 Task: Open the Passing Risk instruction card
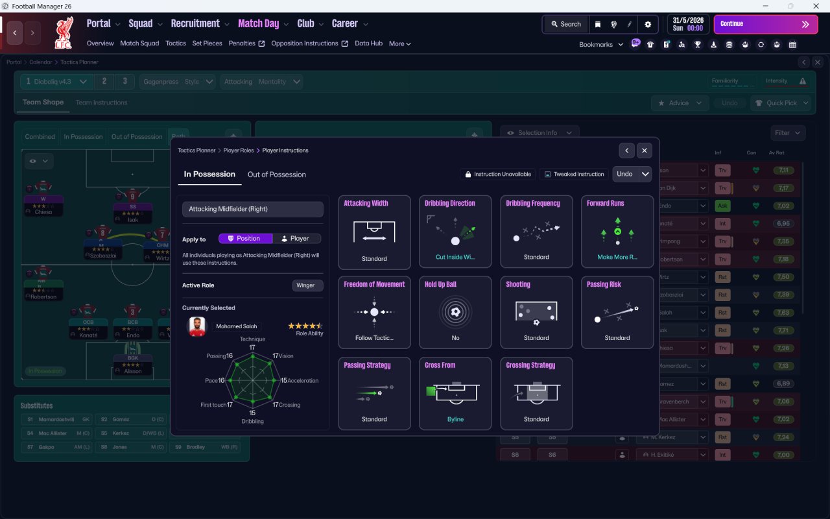click(x=617, y=313)
